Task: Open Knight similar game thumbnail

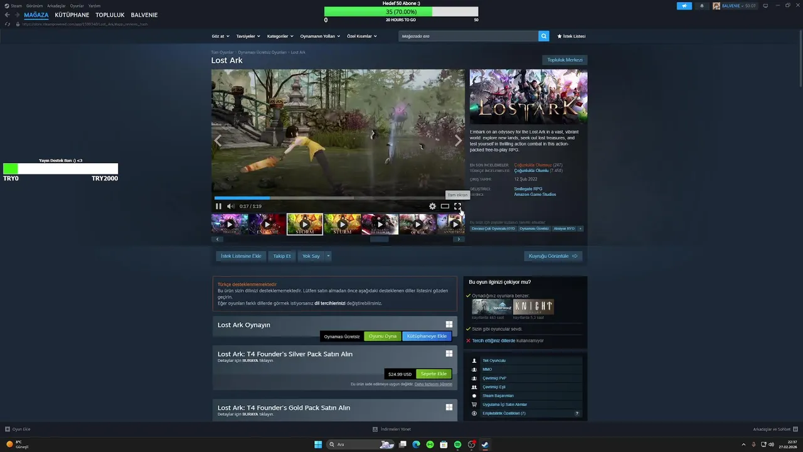Action: tap(533, 307)
